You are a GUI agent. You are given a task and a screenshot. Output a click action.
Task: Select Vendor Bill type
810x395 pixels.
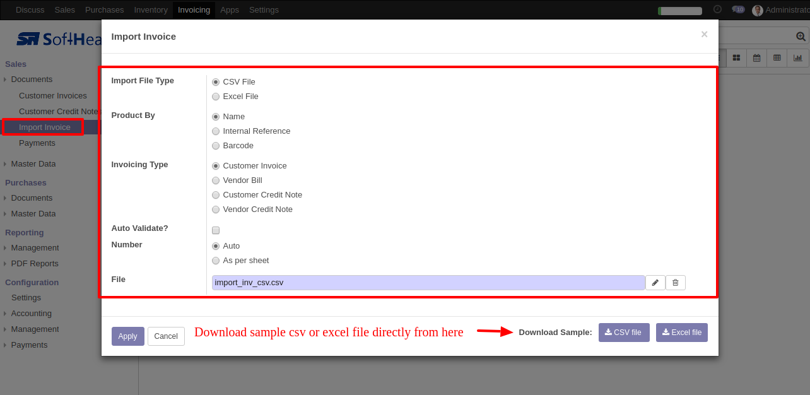point(216,180)
